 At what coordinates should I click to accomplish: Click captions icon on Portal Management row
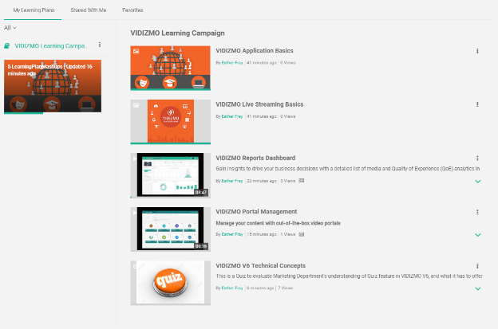click(302, 234)
